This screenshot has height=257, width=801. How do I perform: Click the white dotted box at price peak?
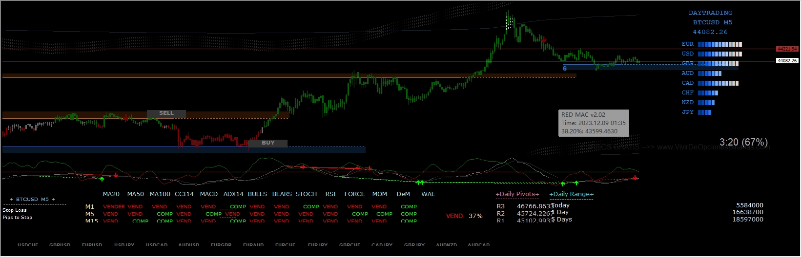(509, 22)
